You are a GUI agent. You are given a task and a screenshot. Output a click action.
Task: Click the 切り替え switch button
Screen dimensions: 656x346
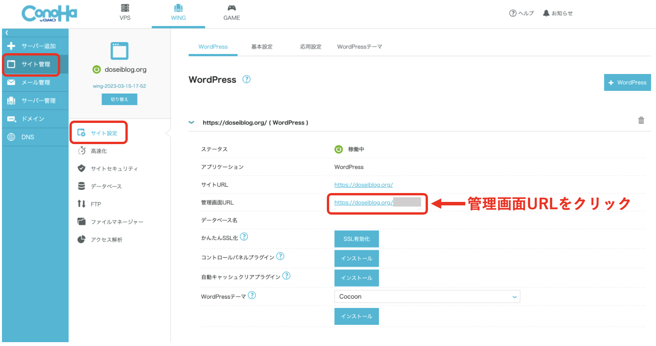[119, 99]
